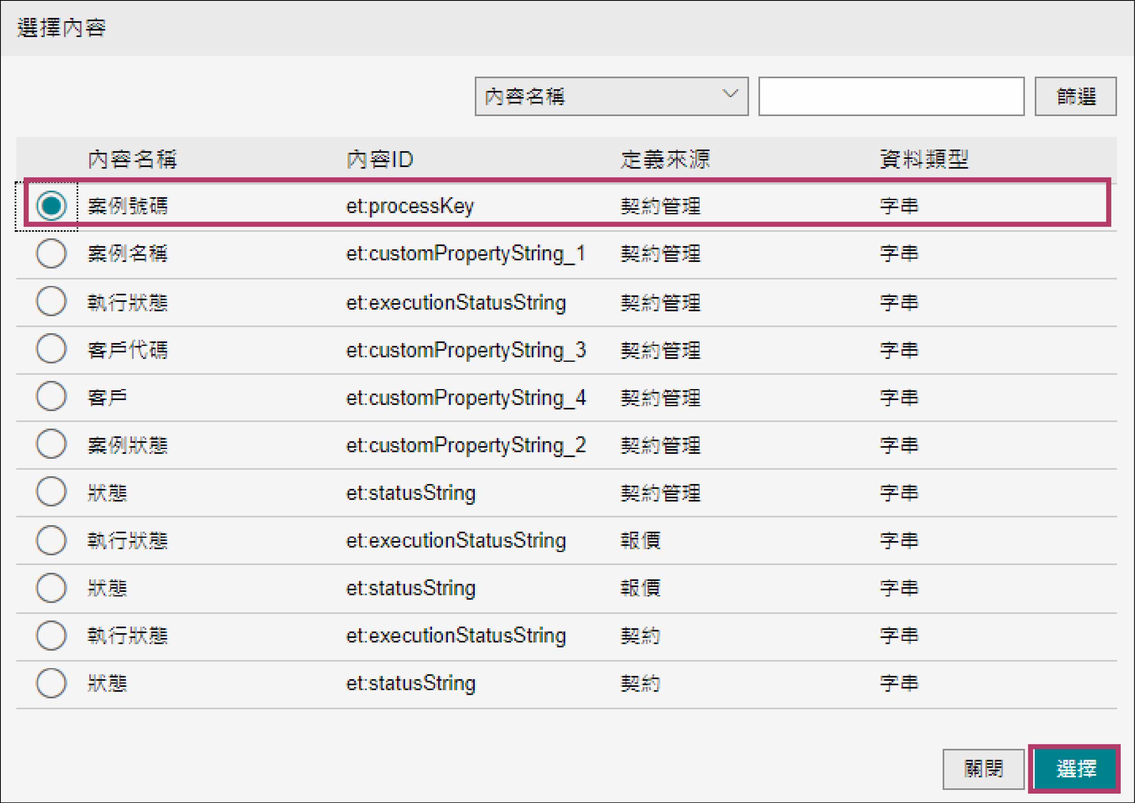The height and width of the screenshot is (803, 1135).
Task: Choose 執行狀態 row with source 報價
Action: [51, 540]
